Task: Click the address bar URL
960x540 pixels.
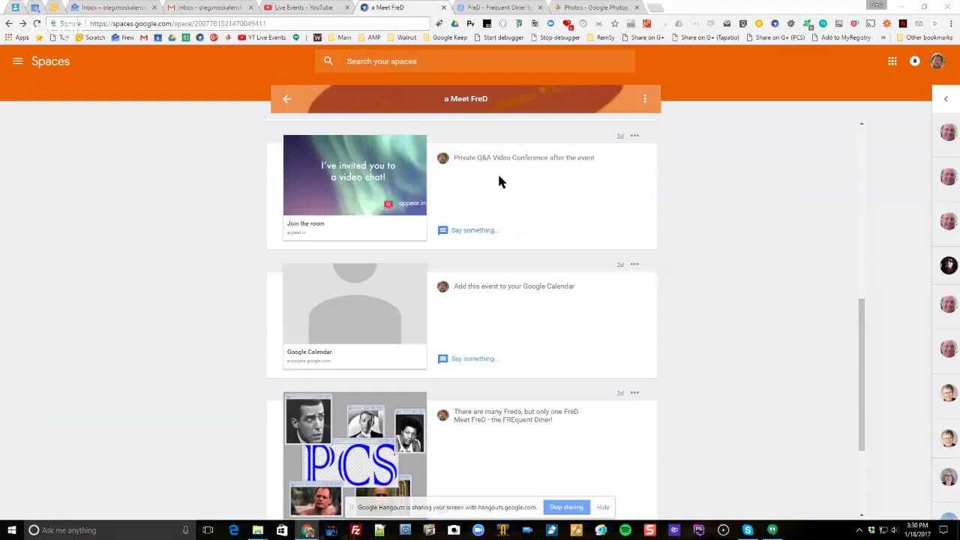Action: (178, 23)
